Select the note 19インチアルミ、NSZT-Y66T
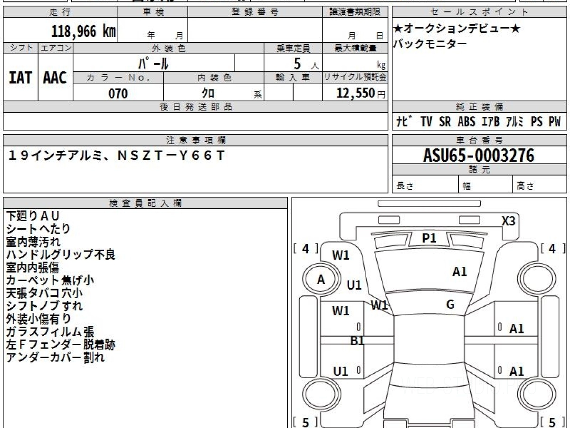The height and width of the screenshot is (428, 570). [x=117, y=156]
